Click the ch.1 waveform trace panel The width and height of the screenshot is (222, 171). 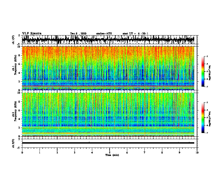pyautogui.click(x=109, y=40)
